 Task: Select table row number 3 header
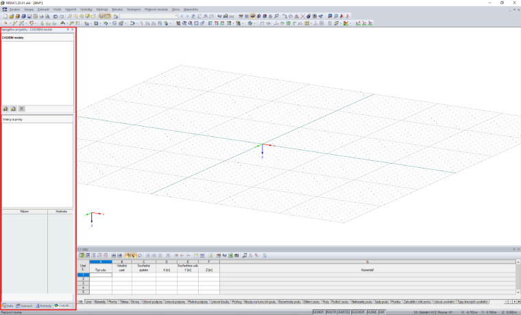point(83,283)
